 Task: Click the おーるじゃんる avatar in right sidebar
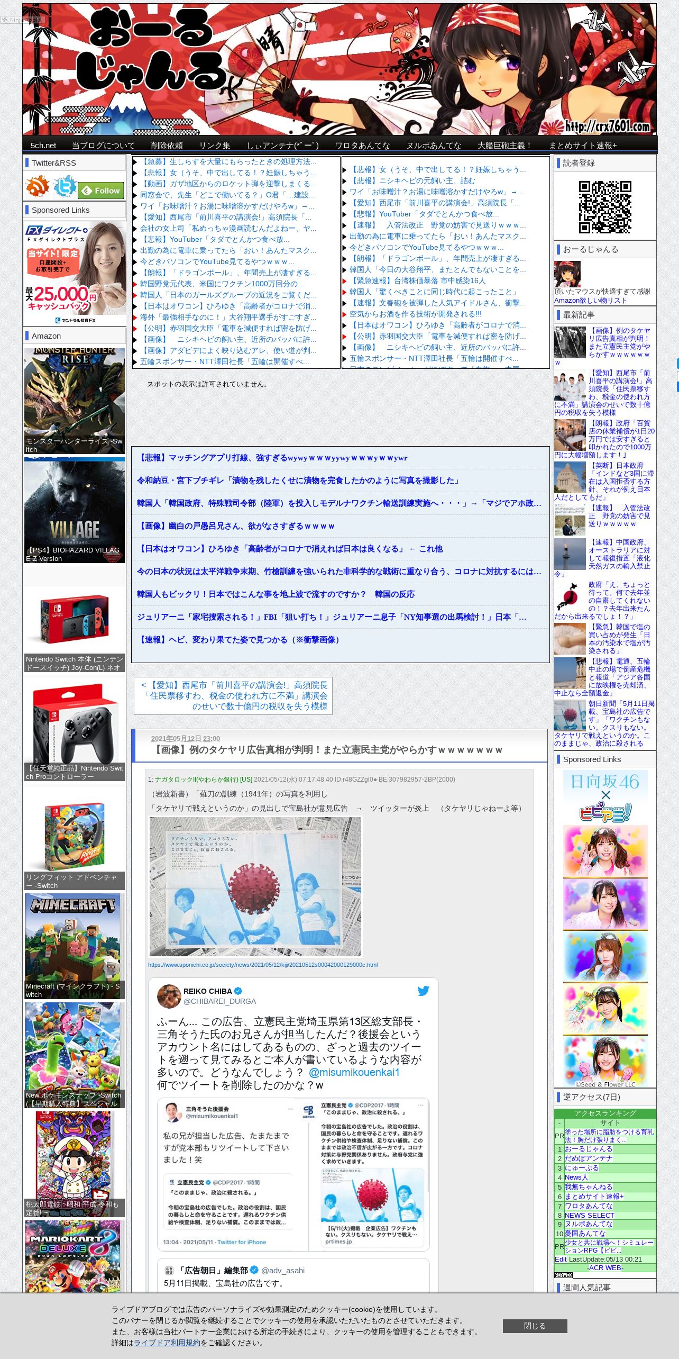coord(567,274)
